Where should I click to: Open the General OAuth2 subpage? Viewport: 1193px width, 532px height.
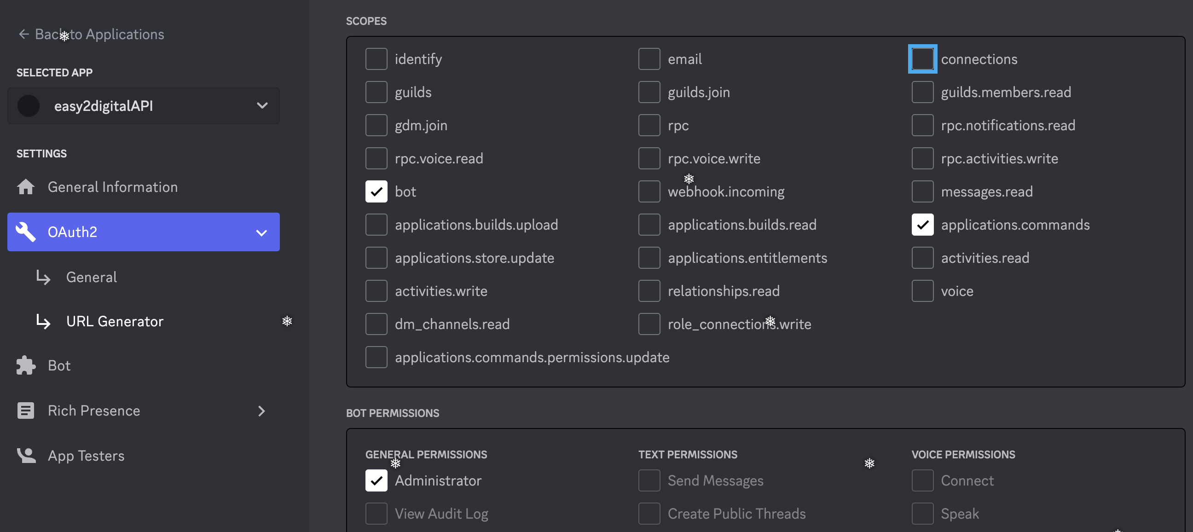click(x=91, y=278)
